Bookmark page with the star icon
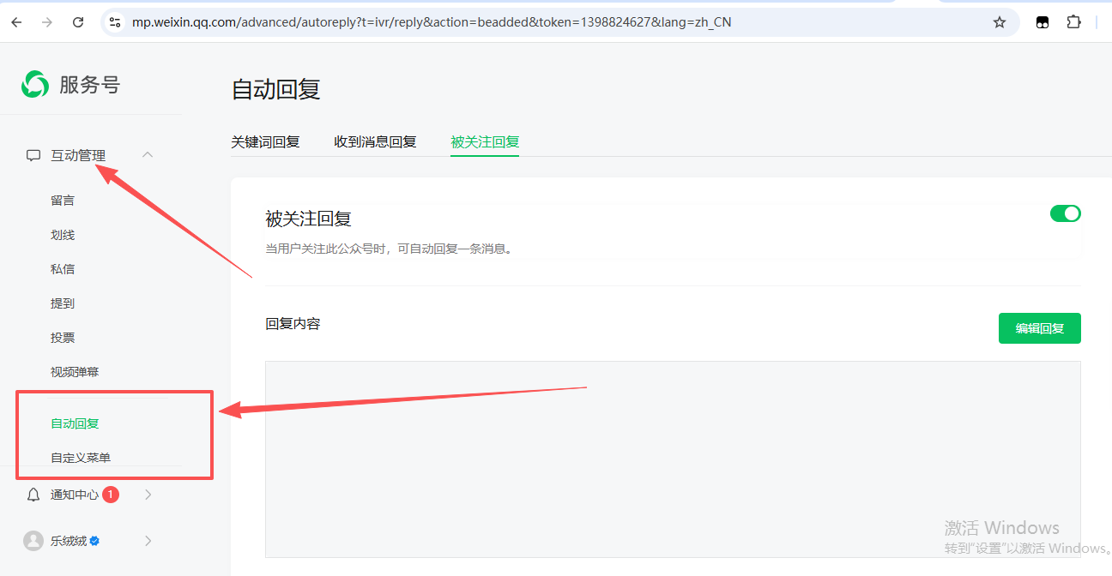1112x576 pixels. coord(999,22)
